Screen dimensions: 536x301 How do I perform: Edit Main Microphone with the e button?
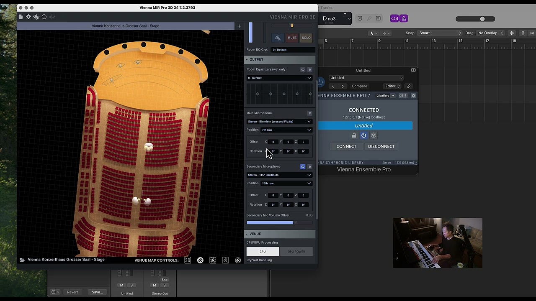click(310, 113)
